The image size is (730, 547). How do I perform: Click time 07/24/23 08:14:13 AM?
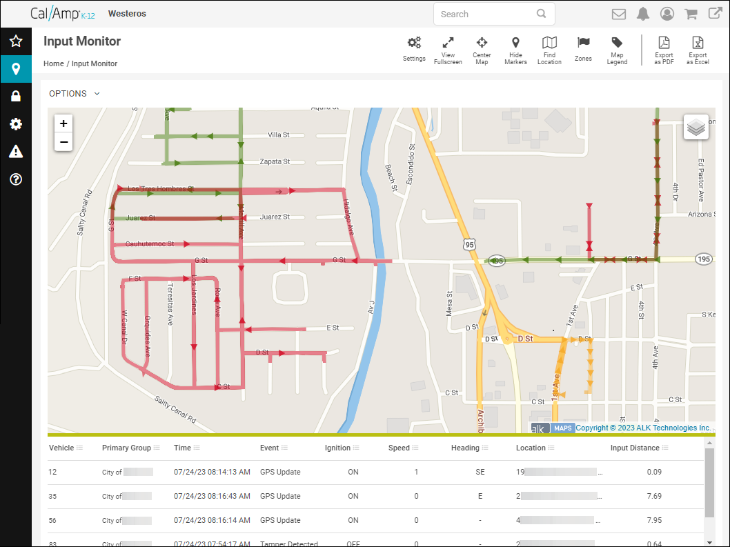212,472
